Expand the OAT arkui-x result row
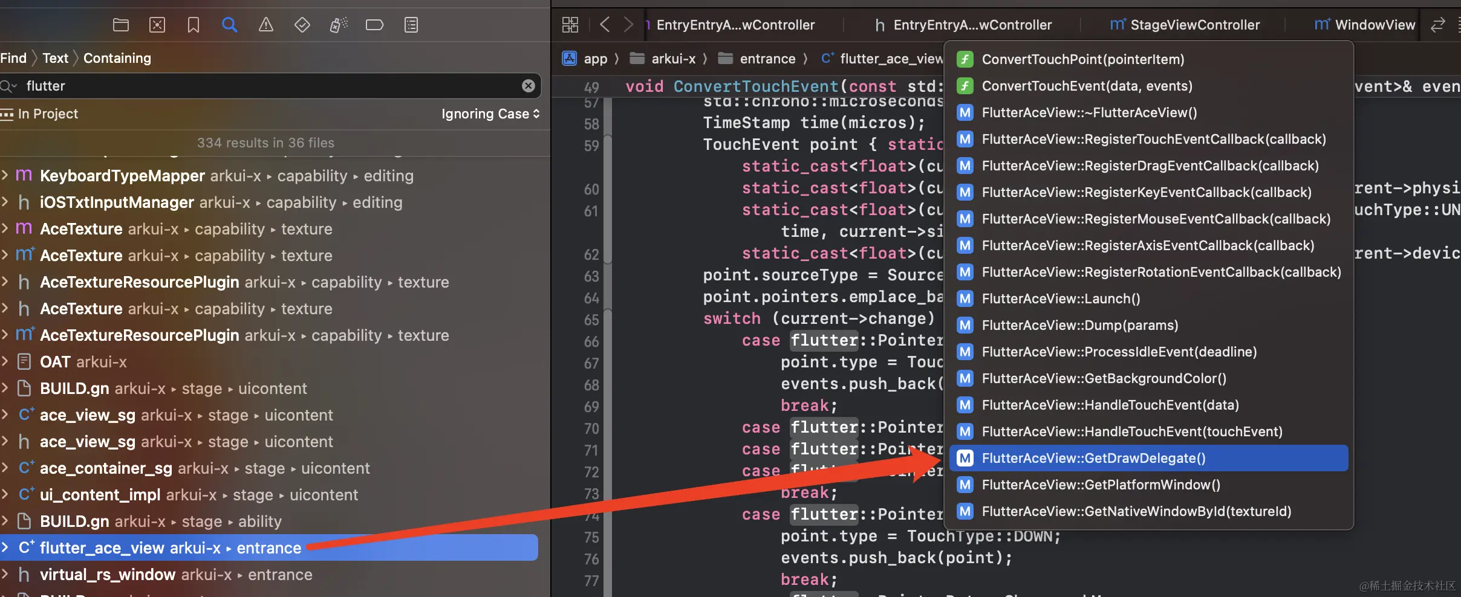1461x597 pixels. point(5,362)
